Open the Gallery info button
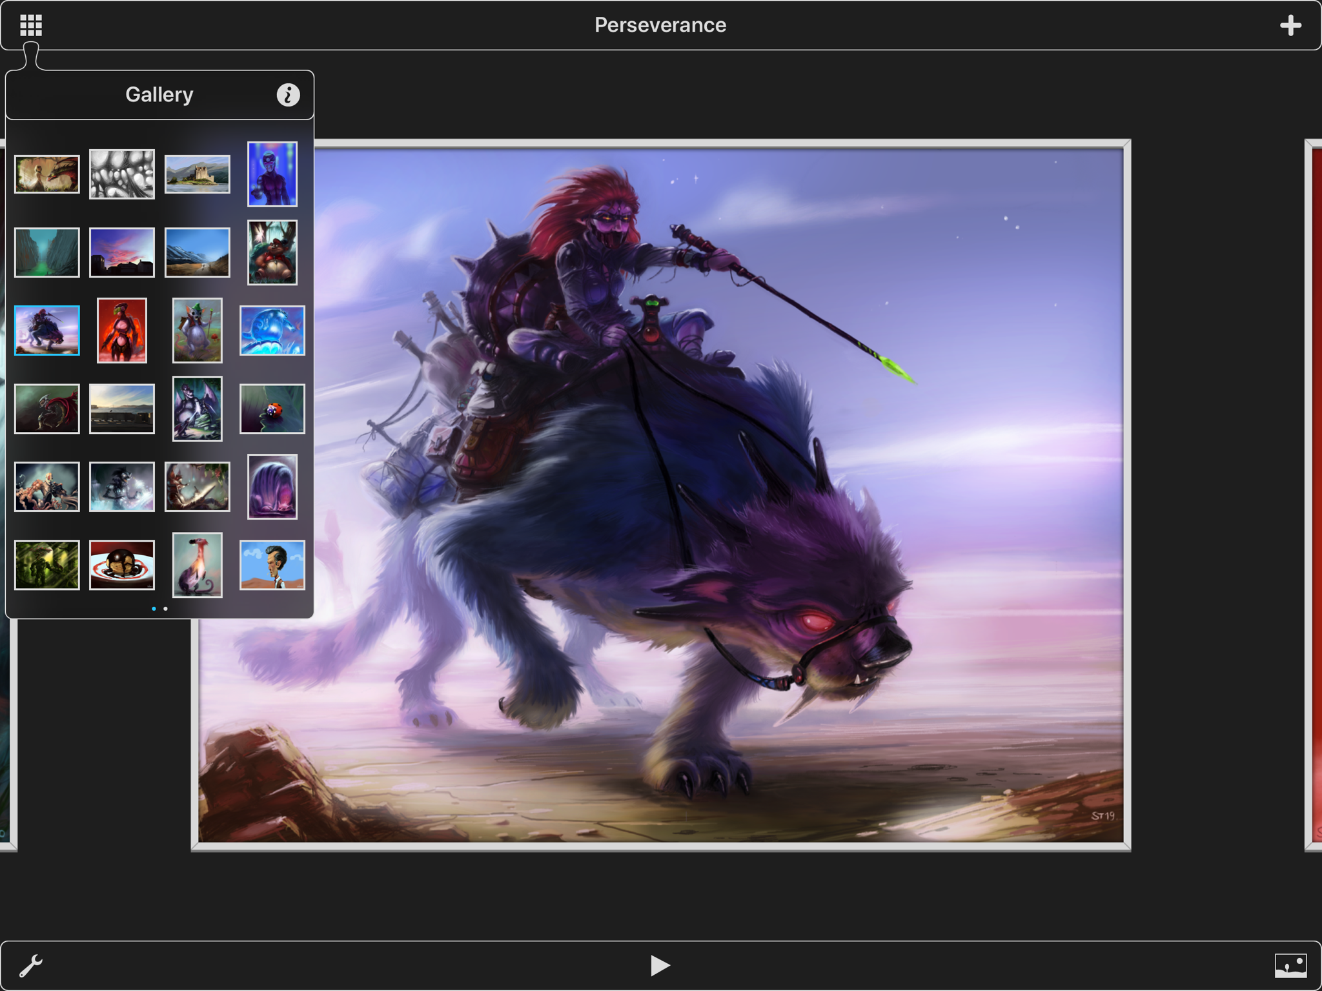 (288, 95)
